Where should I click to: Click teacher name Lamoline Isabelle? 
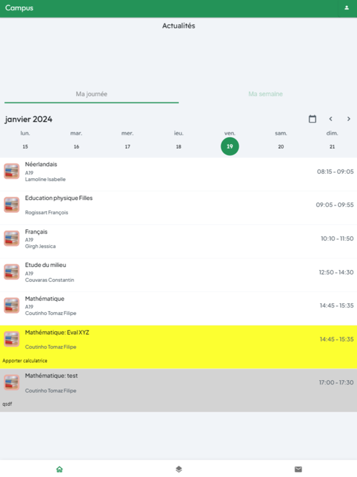pos(45,179)
